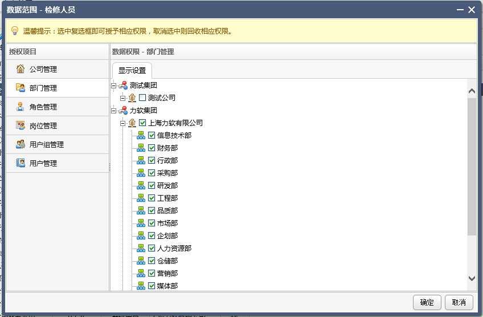The height and width of the screenshot is (317, 483).
Task: Click the vertical scrollbar thumb
Action: [472, 166]
